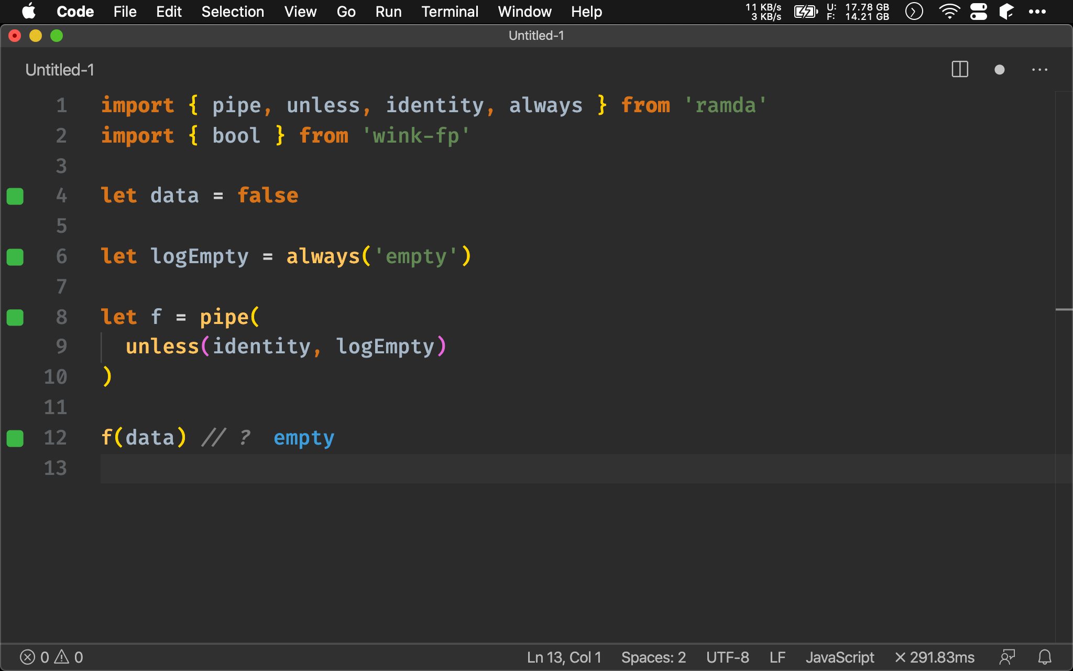Click the unsaved changes dot indicator

click(x=999, y=70)
